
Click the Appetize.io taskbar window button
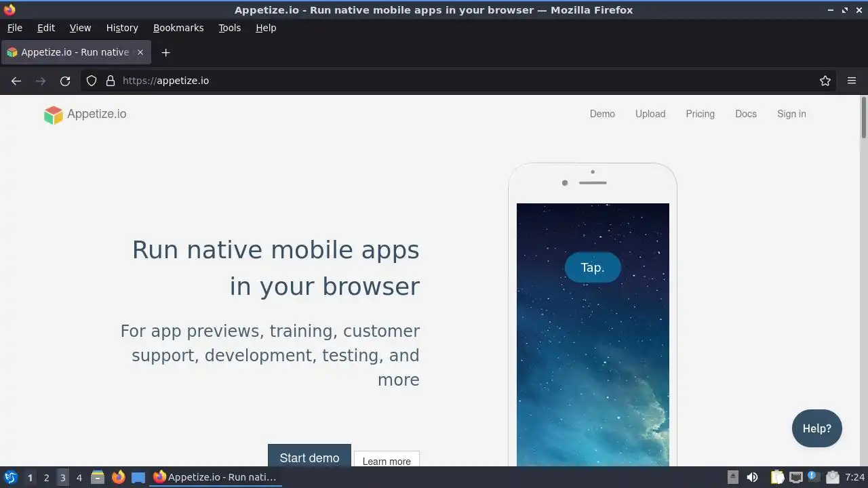click(215, 477)
